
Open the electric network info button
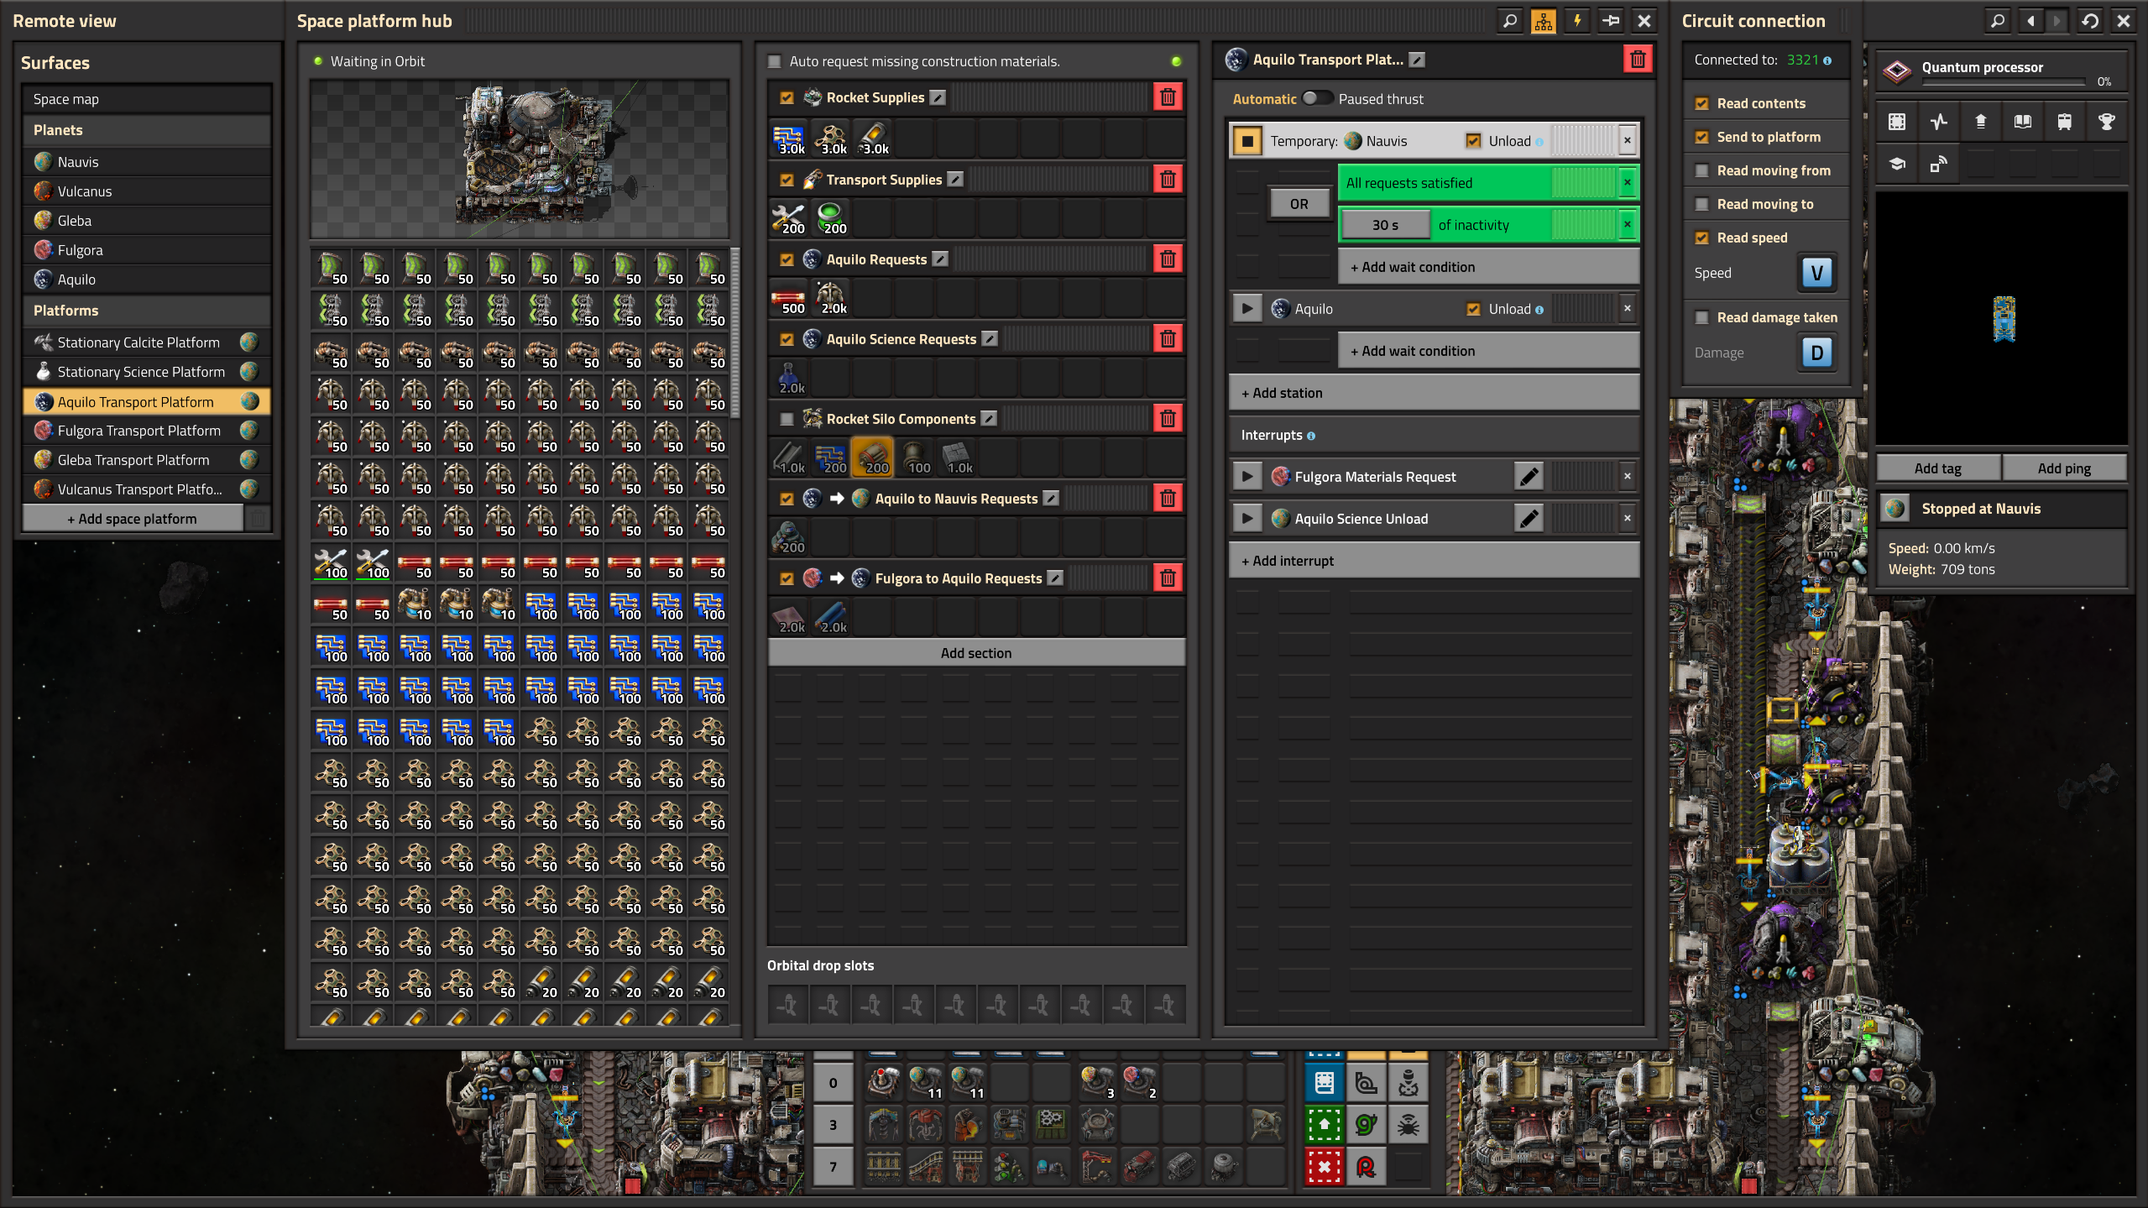pos(1576,21)
